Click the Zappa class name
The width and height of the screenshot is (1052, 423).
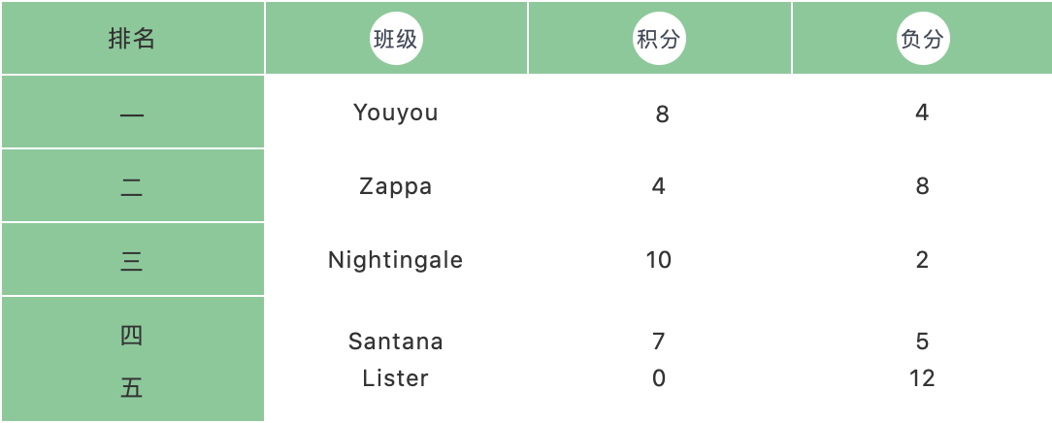(396, 186)
